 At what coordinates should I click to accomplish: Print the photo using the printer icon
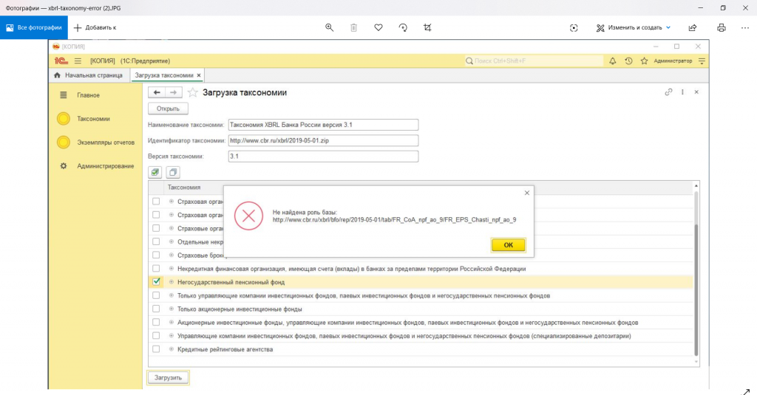pyautogui.click(x=722, y=27)
